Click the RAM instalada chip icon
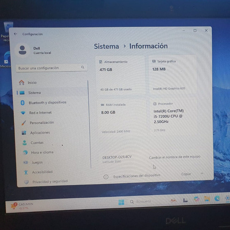The width and height of the screenshot is (230, 230). [103, 105]
